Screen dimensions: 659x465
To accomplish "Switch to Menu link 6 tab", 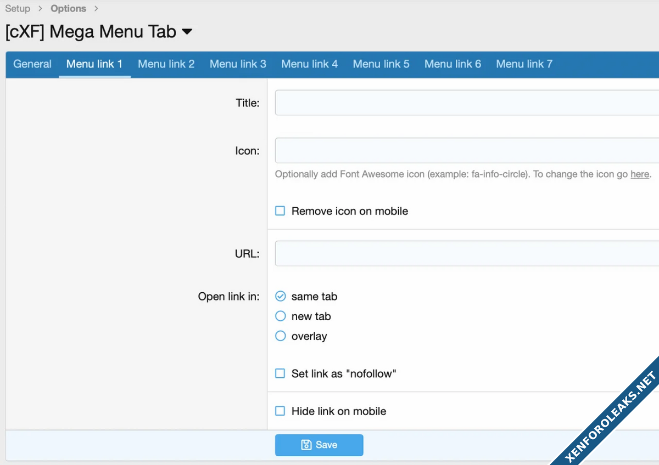I will (x=453, y=64).
